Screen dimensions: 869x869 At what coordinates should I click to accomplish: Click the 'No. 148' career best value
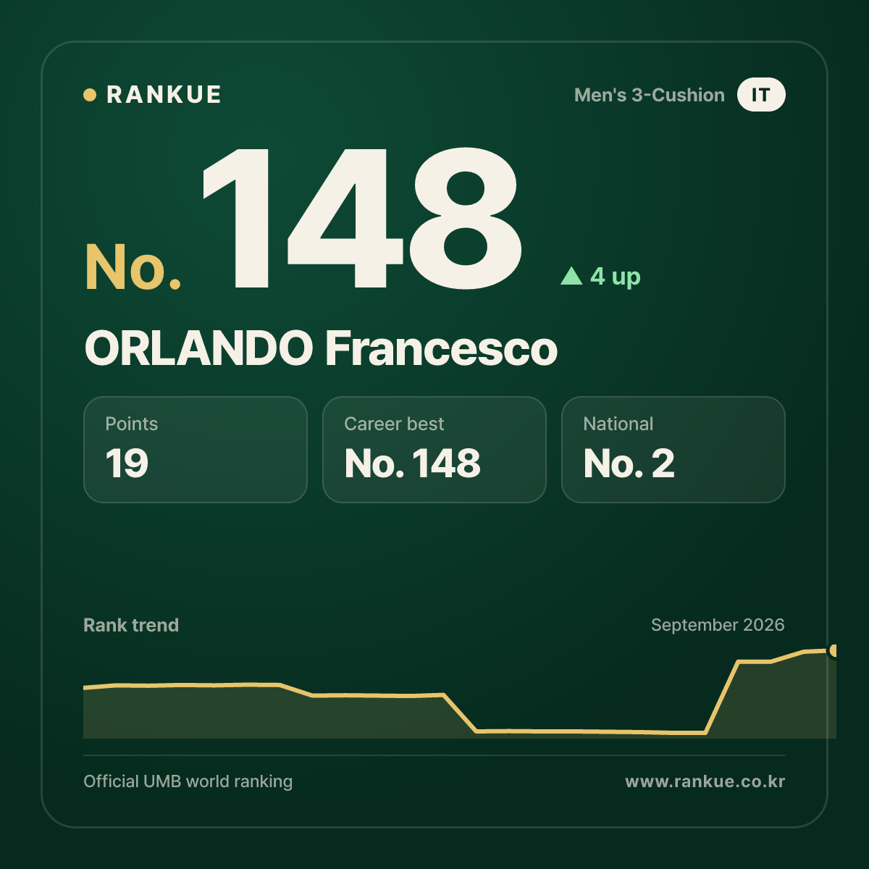[x=412, y=463]
